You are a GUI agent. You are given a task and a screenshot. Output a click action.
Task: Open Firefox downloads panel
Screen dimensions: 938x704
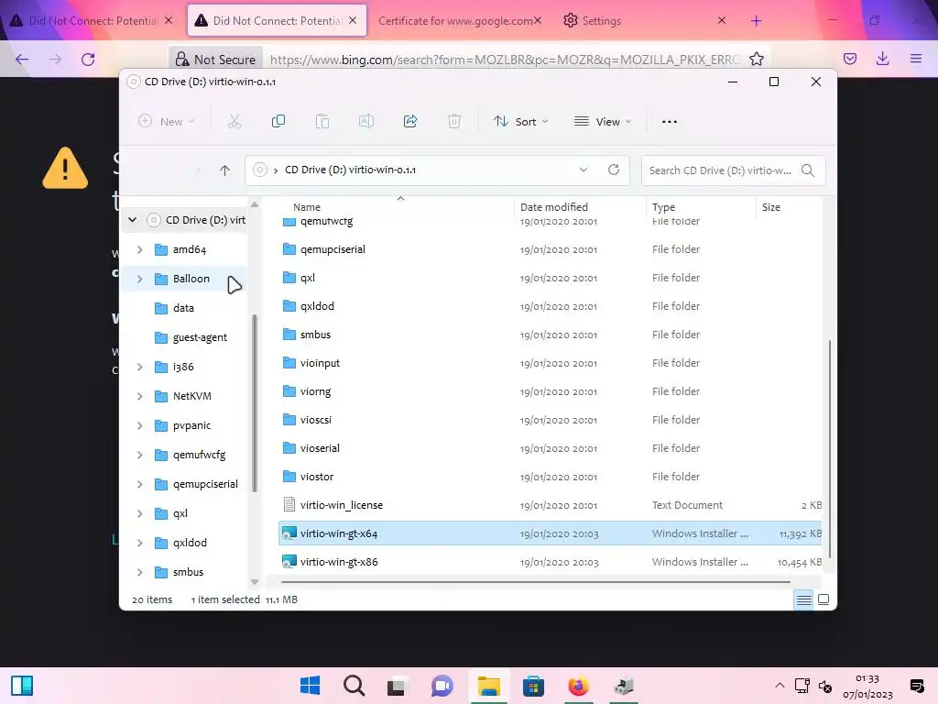882,59
